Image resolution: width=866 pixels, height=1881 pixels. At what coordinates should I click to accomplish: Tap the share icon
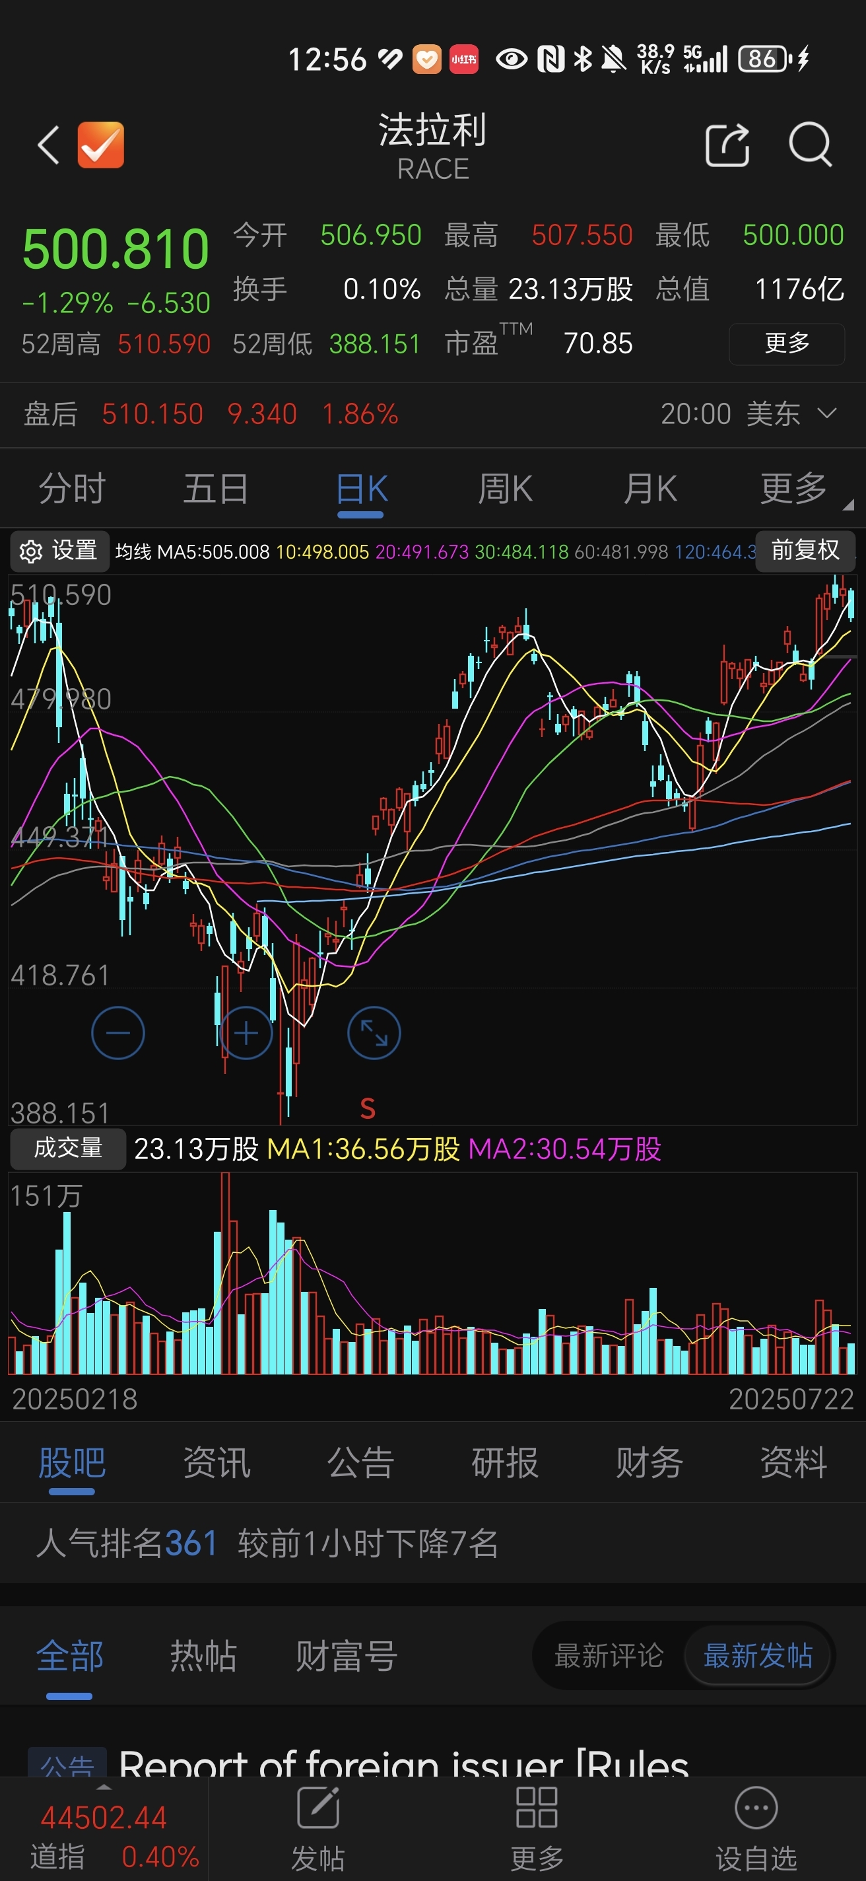point(727,145)
